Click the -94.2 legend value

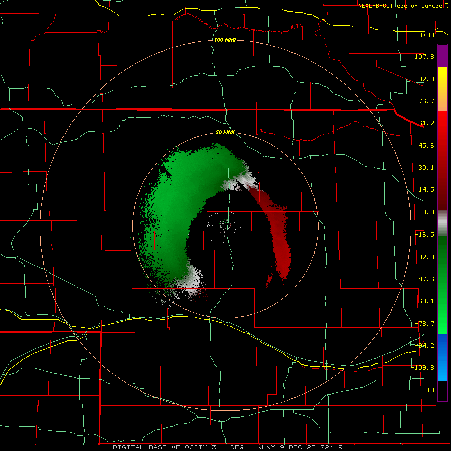424,345
